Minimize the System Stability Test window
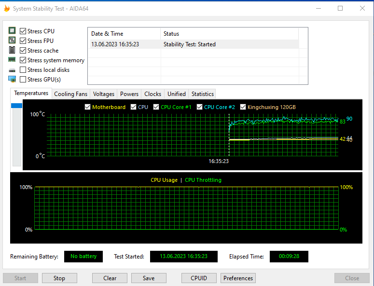 (x=319, y=8)
